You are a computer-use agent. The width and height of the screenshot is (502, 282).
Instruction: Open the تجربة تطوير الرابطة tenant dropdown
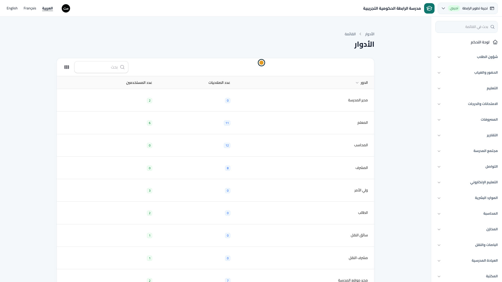[468, 8]
